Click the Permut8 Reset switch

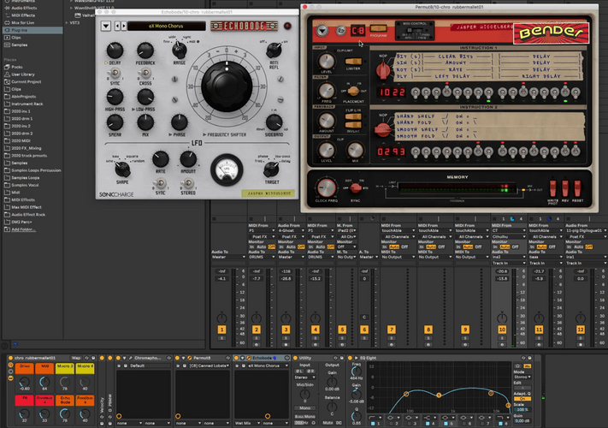(x=578, y=188)
